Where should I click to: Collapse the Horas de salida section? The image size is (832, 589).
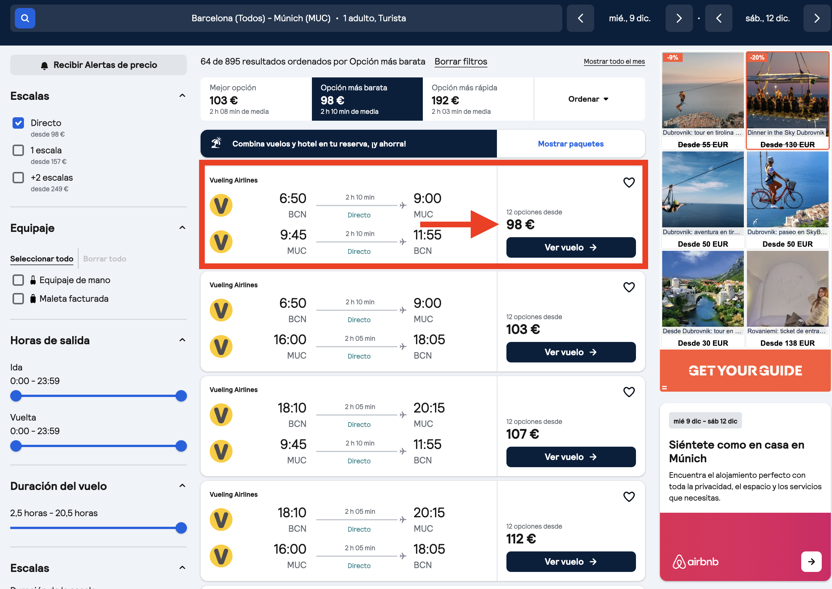(182, 340)
